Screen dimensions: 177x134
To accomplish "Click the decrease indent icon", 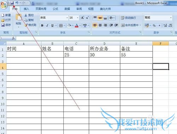I will point(111,25).
